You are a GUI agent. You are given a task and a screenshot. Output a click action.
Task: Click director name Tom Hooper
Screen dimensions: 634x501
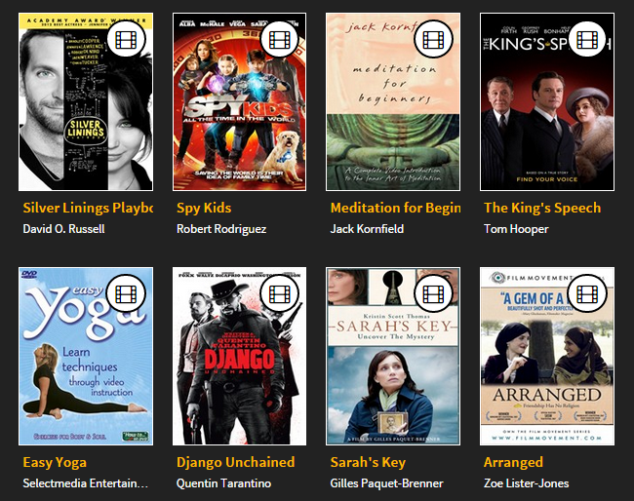(x=516, y=229)
